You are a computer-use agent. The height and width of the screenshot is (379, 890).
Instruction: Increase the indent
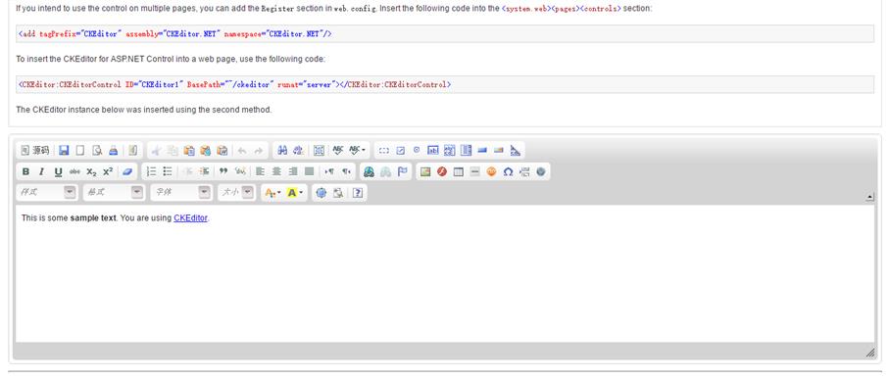coord(205,171)
